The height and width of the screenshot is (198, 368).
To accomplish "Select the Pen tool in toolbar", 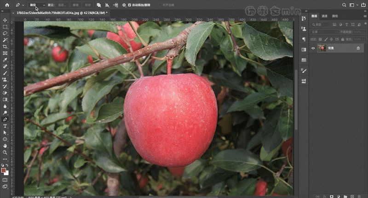I will [x=5, y=120].
